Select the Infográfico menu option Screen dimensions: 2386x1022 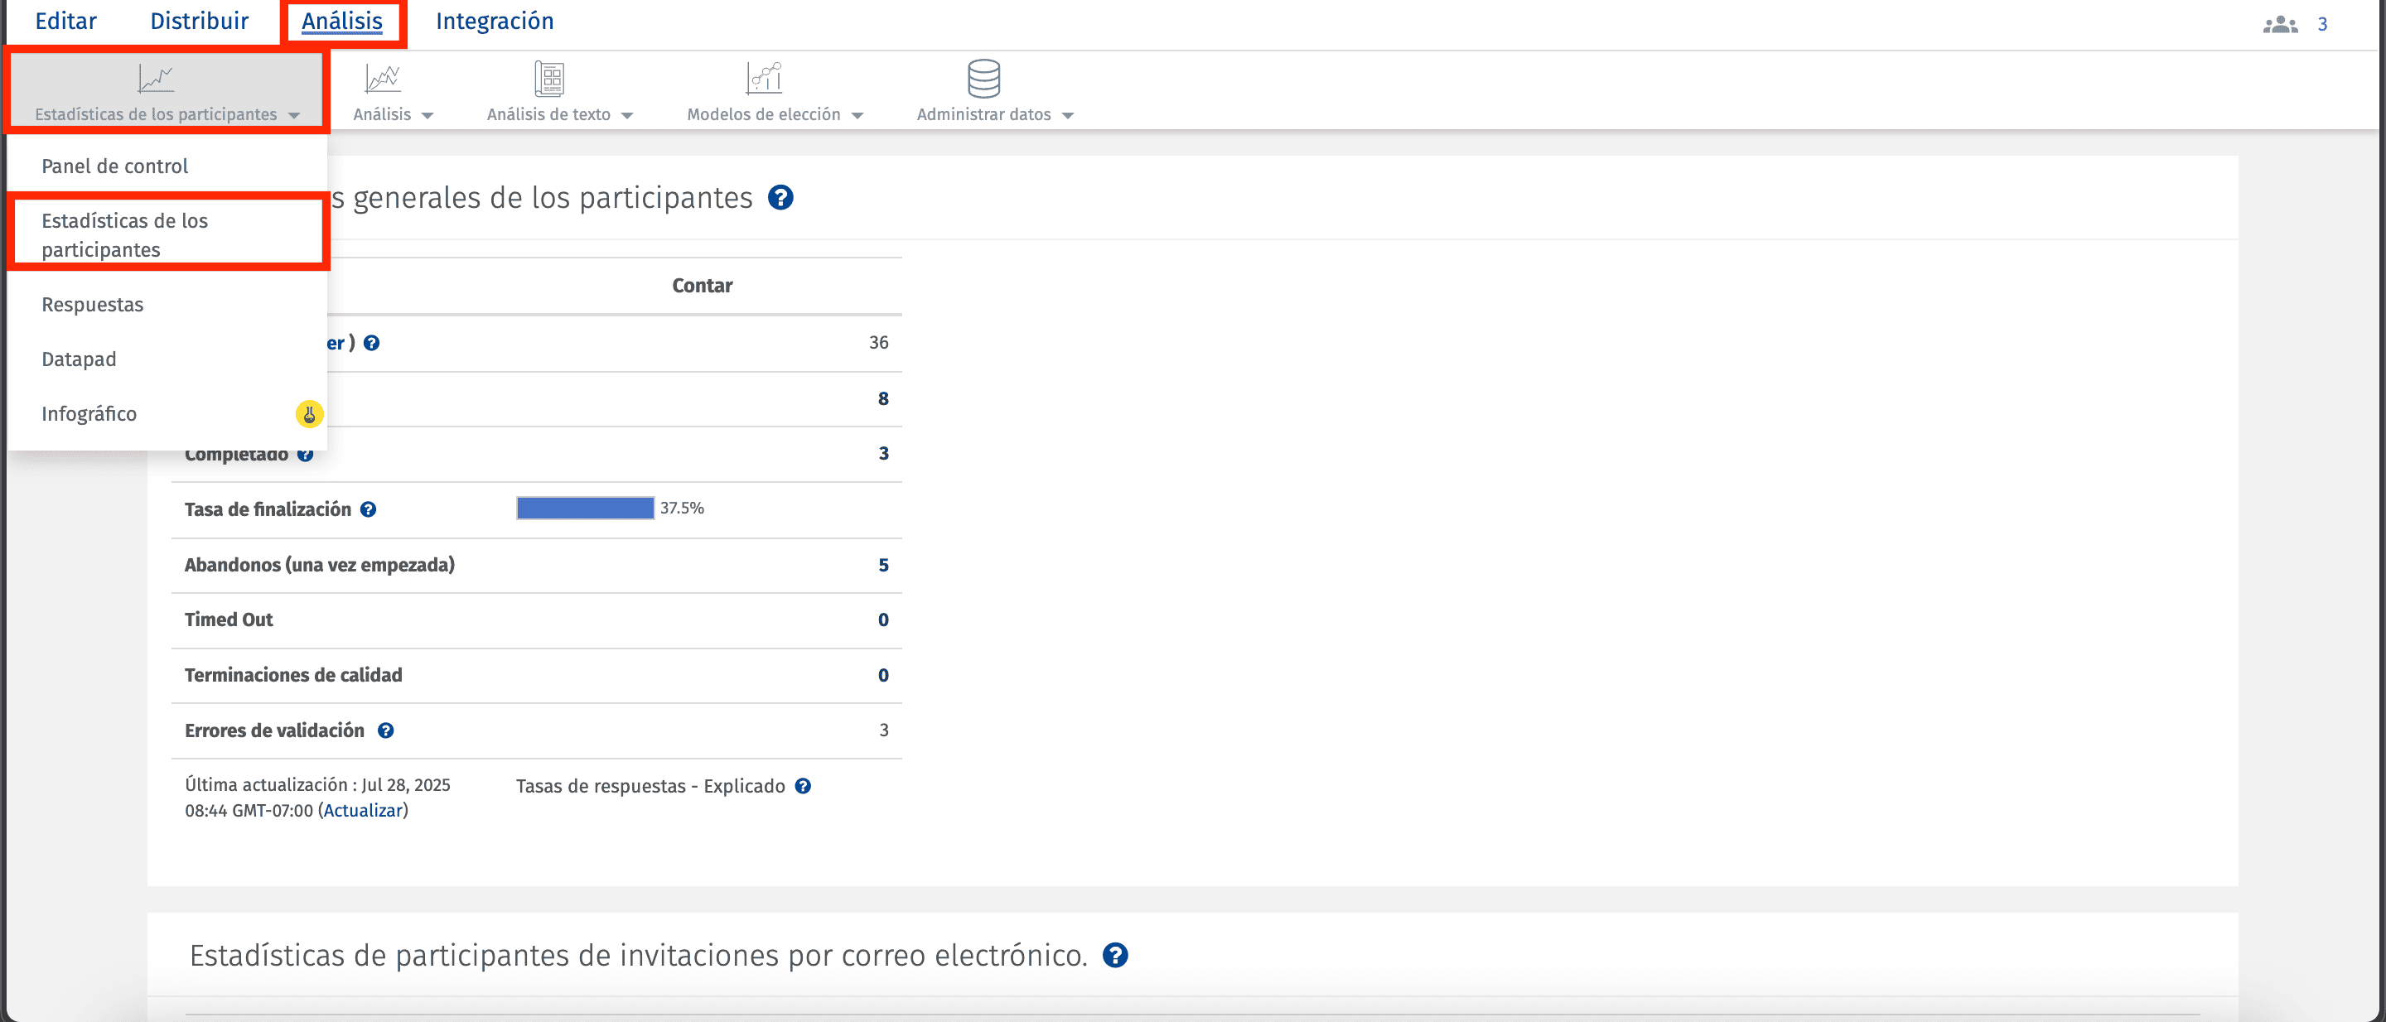point(89,413)
